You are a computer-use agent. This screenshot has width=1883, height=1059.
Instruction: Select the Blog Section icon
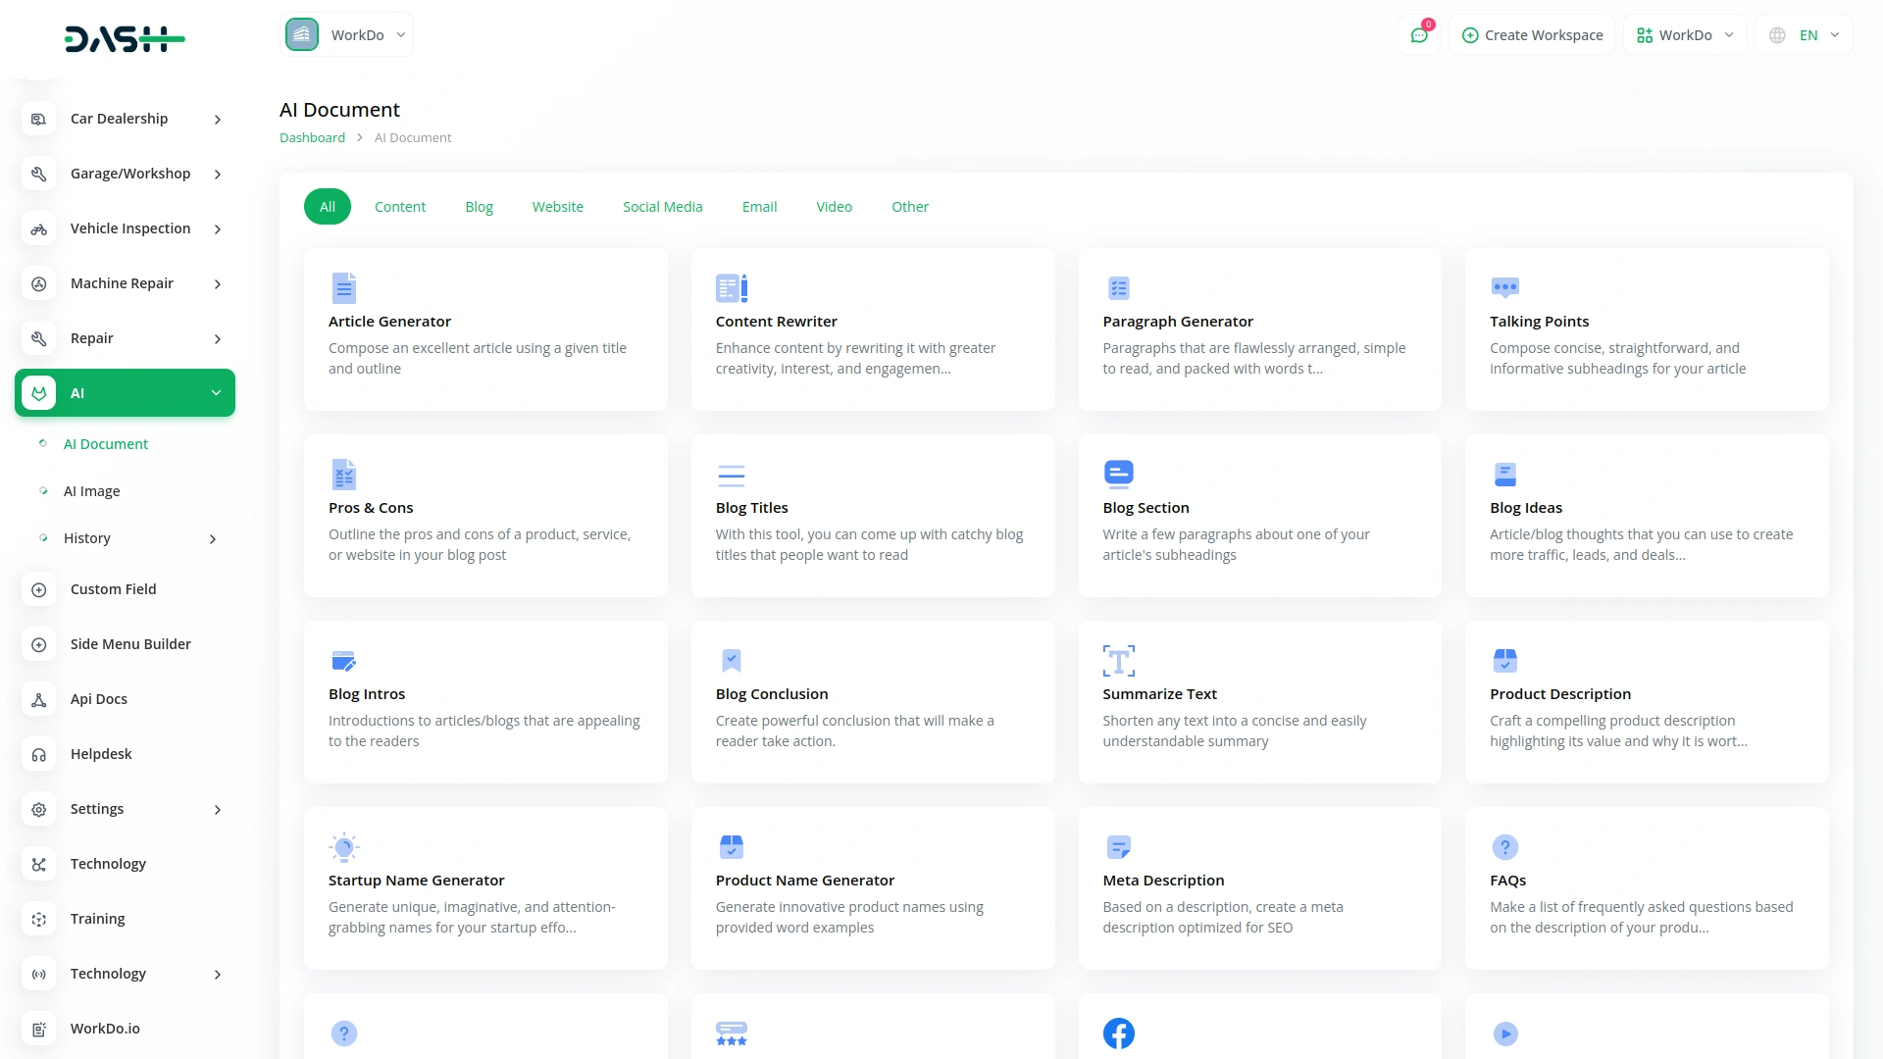pyautogui.click(x=1119, y=475)
